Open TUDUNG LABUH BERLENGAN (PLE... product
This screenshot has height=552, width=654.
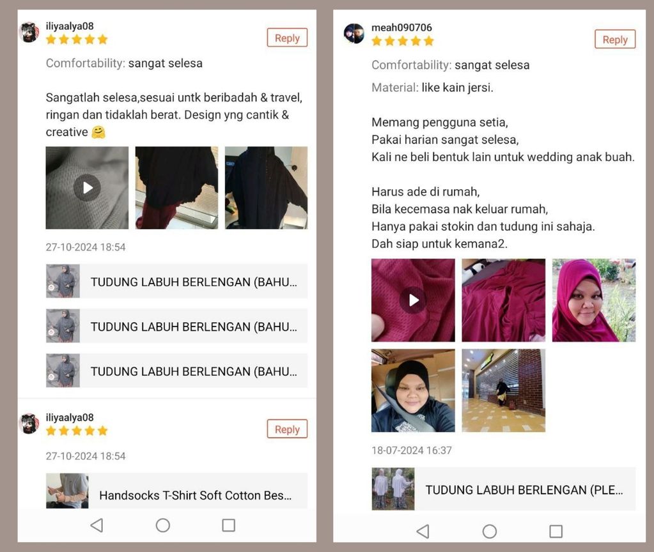tap(503, 489)
